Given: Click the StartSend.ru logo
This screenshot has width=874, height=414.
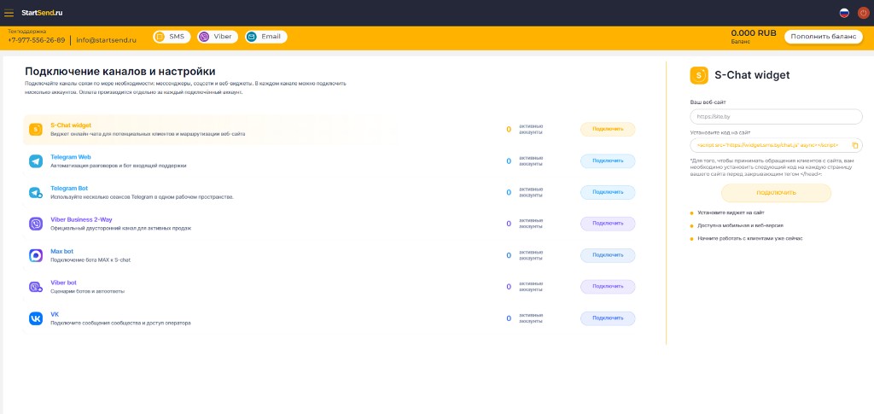Looking at the screenshot, I should (42, 13).
